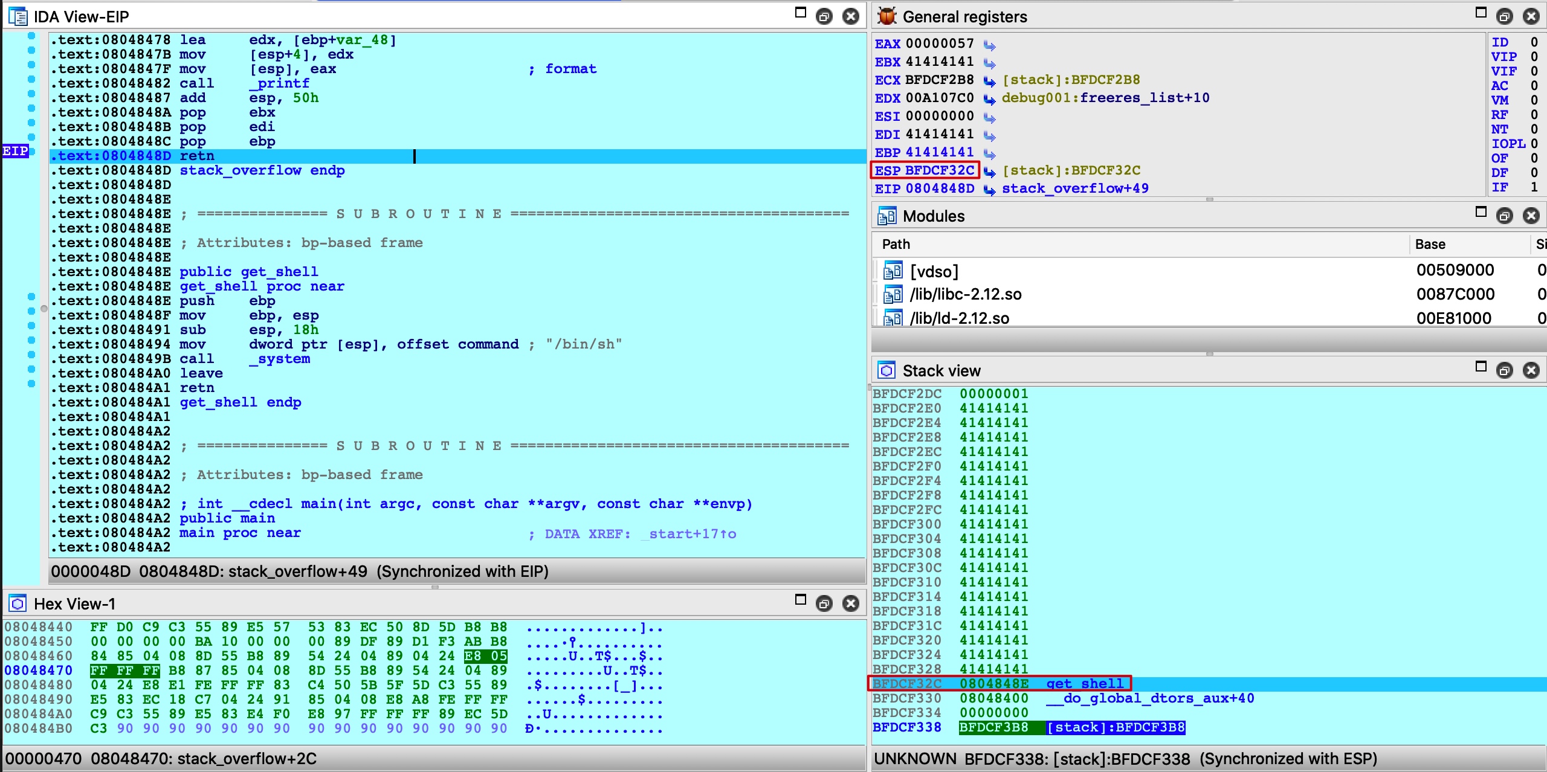1547x772 pixels.
Task: Jump using arrow next to EIP register
Action: 989,190
